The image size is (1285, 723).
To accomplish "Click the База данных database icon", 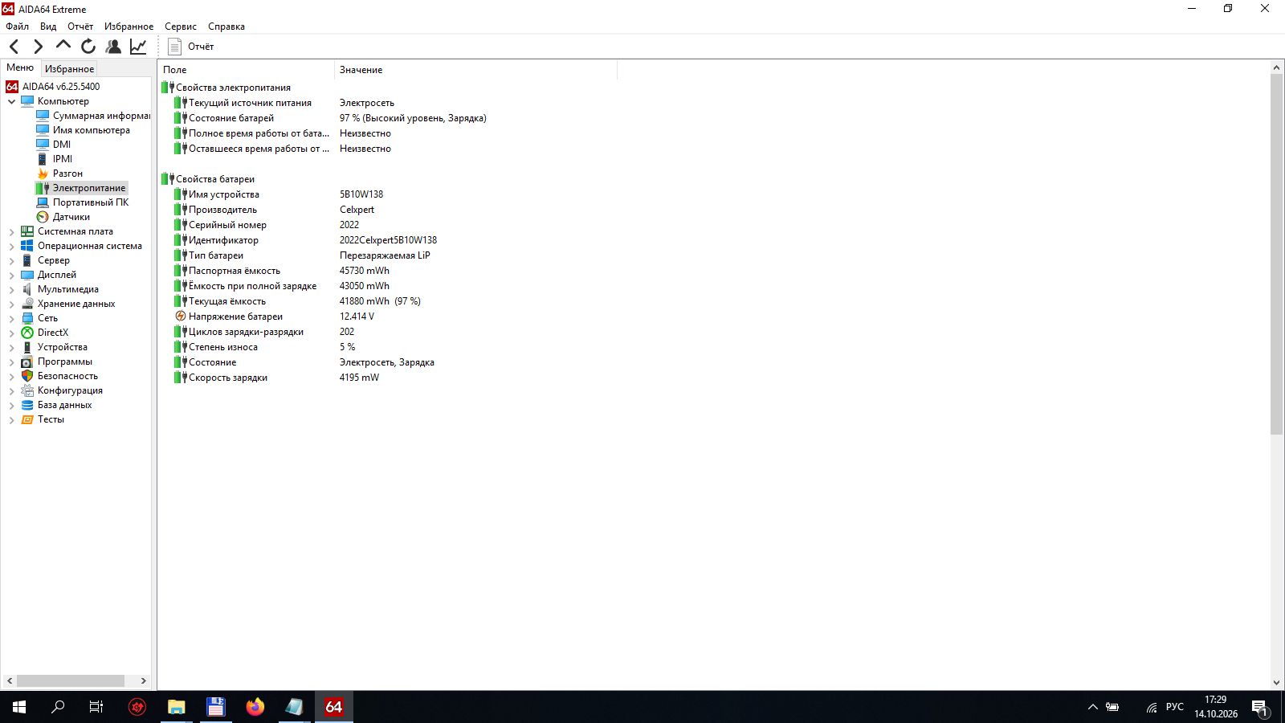I will tap(27, 405).
